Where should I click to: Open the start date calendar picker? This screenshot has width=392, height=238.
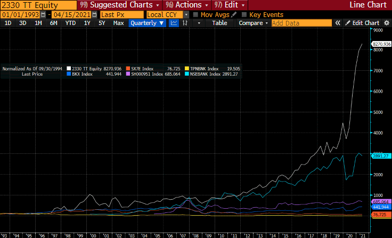point(43,15)
